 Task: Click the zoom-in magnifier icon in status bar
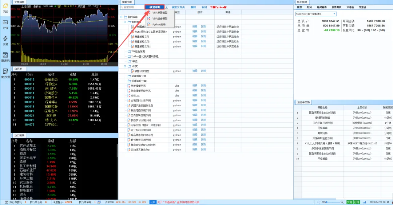coord(342,202)
